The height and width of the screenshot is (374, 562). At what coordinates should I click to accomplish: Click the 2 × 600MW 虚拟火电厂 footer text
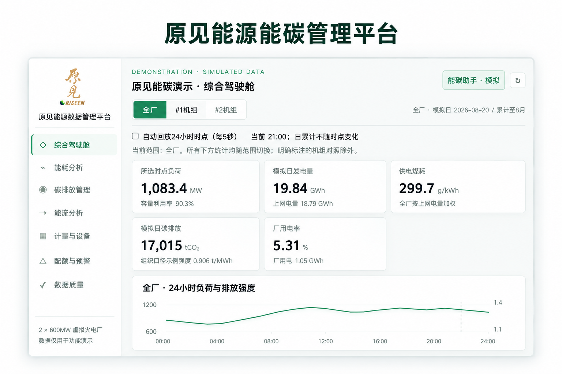(x=71, y=330)
